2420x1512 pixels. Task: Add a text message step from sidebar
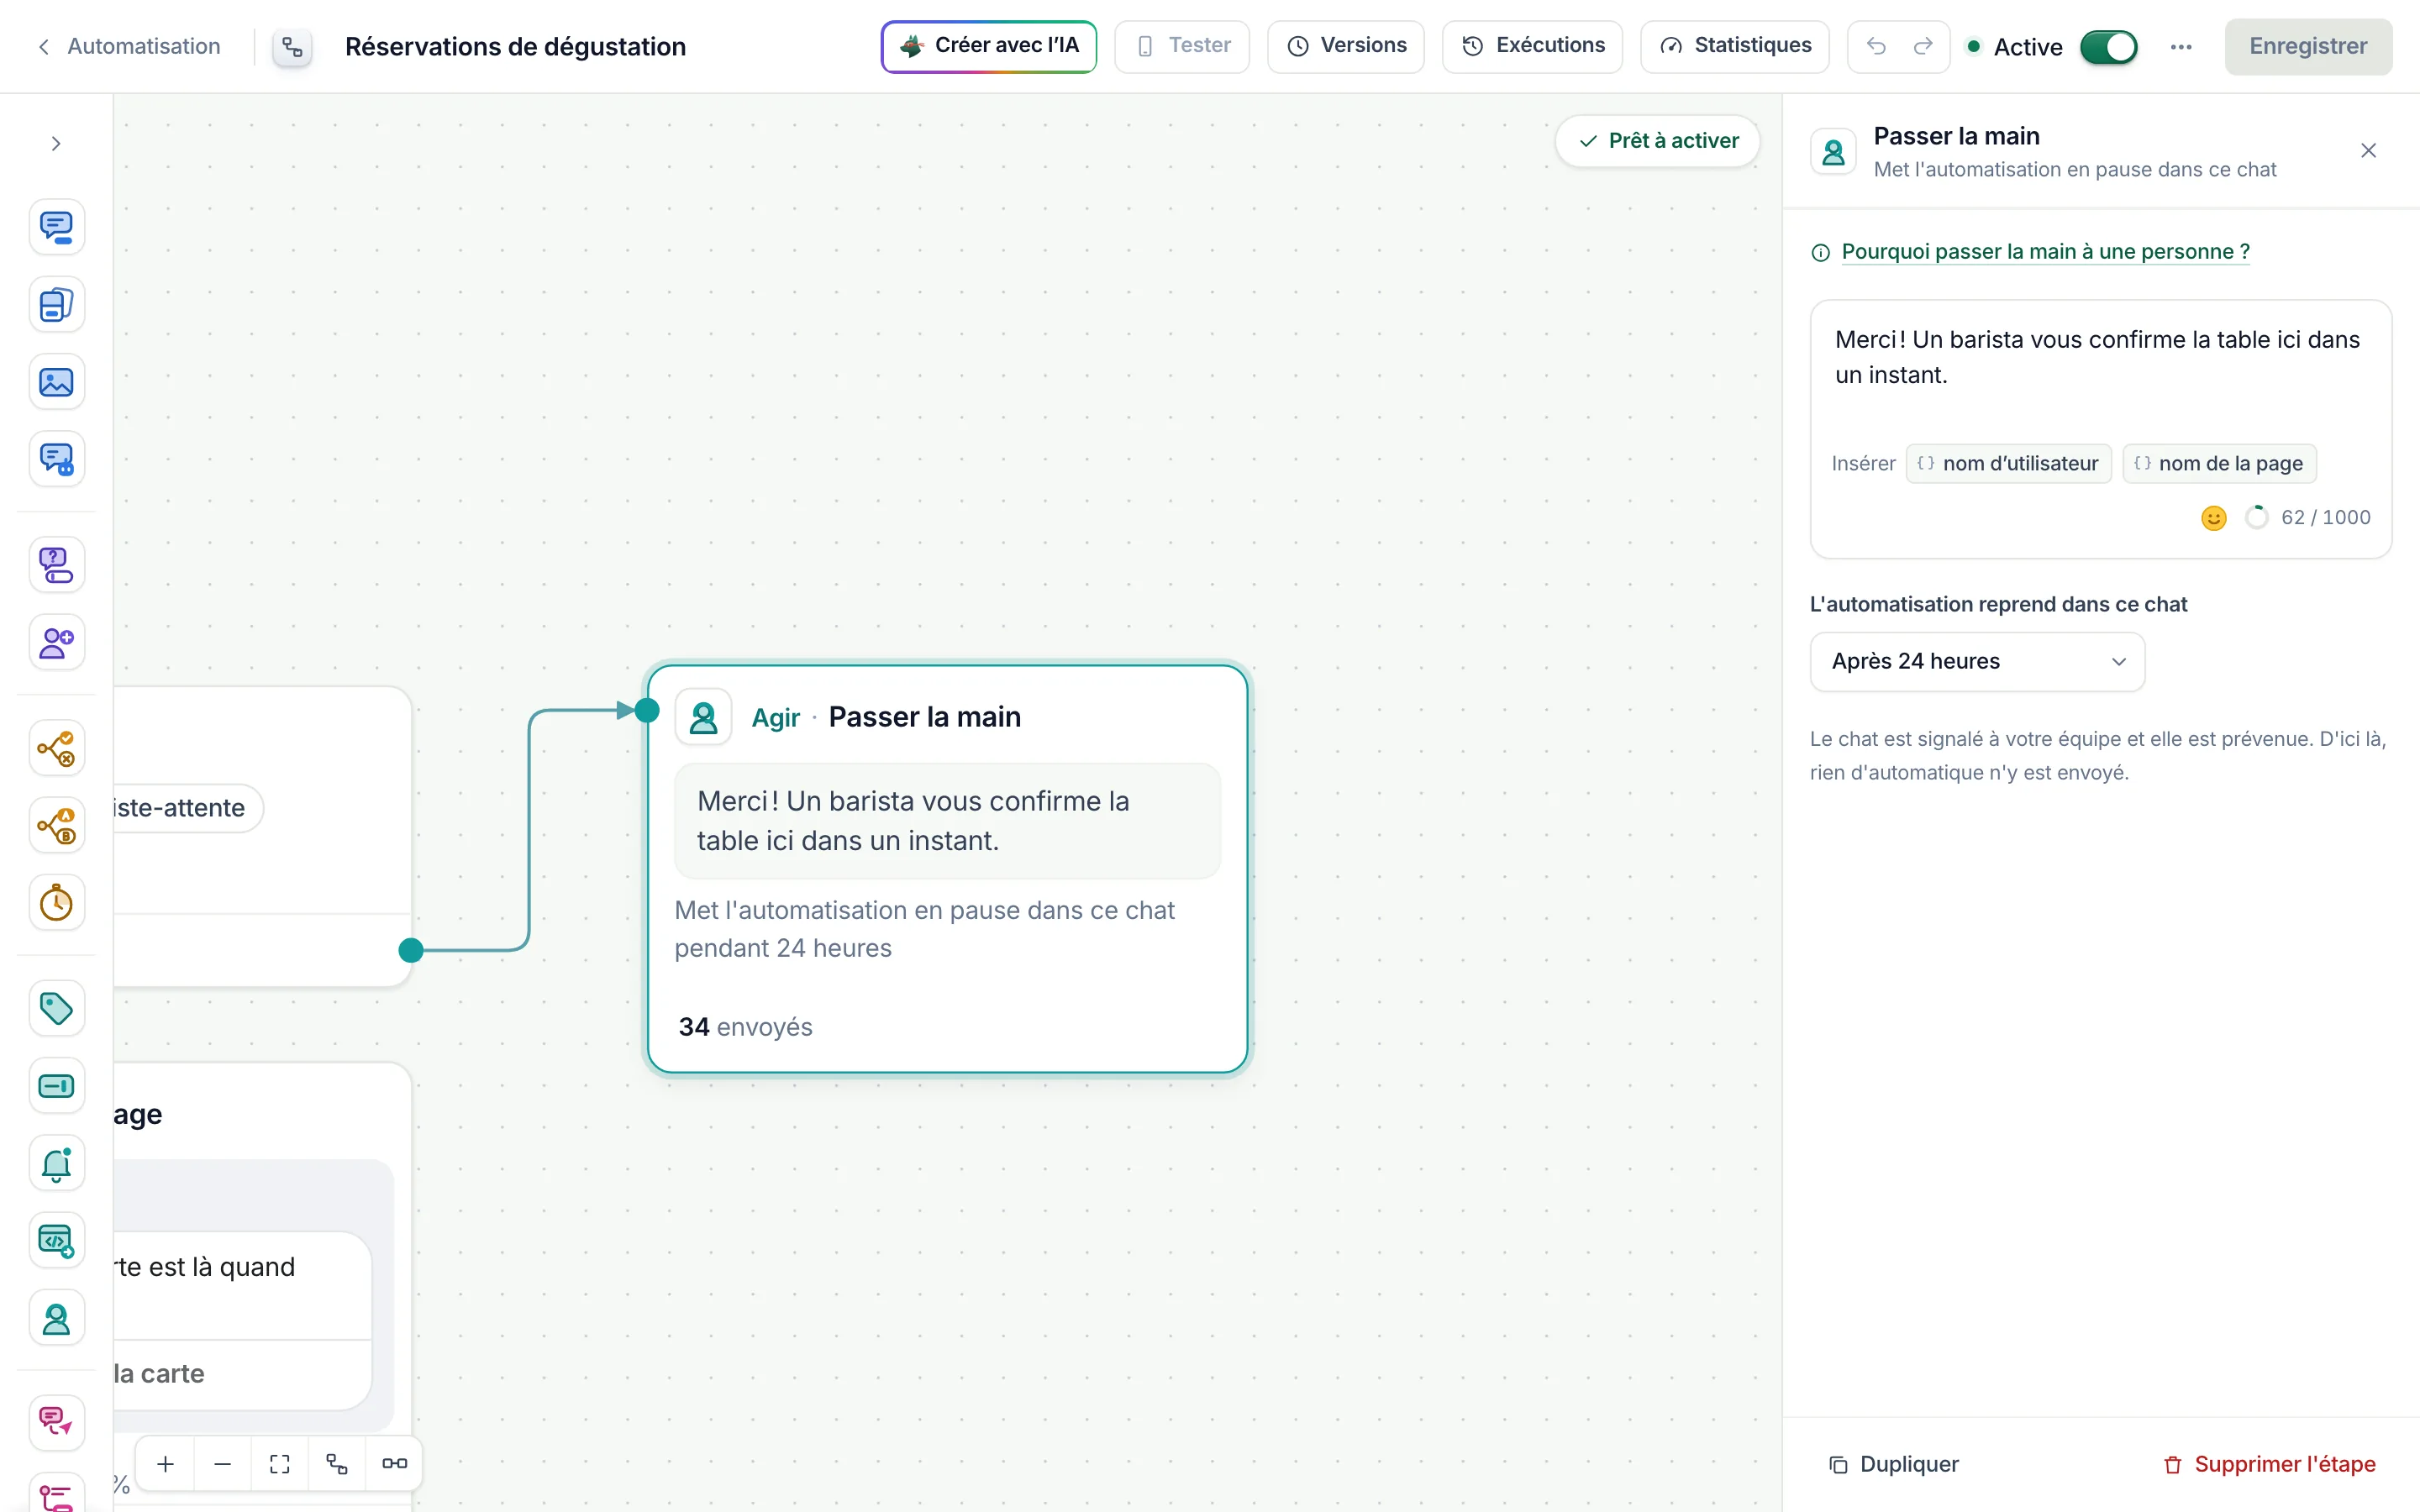click(56, 227)
